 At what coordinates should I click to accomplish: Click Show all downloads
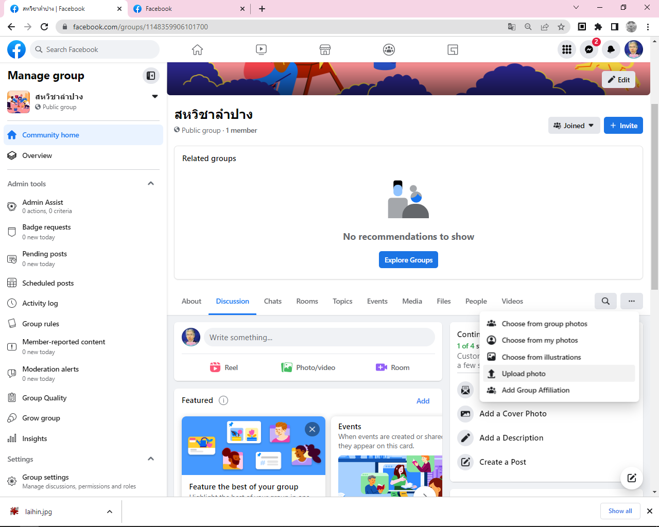click(x=620, y=511)
